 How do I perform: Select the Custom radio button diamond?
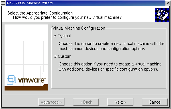[55, 57]
